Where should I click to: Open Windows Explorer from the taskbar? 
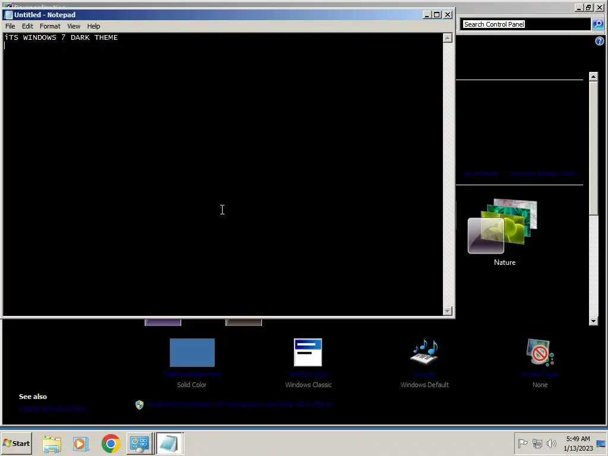(x=52, y=444)
